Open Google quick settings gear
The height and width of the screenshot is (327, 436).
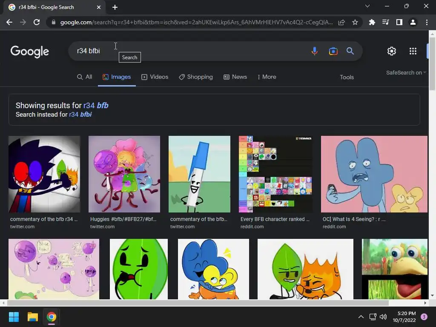click(392, 51)
